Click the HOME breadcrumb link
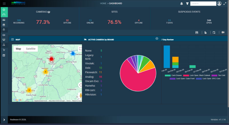The image size is (229, 125). pos(103,3)
